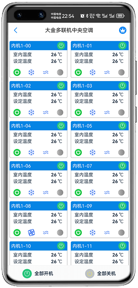Viewport: 138px width, 288px height.
Task: Tap wind speed wave icon in 内机1-01
Action: pos(107,72)
